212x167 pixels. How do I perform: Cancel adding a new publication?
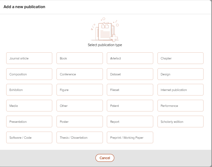point(105,158)
